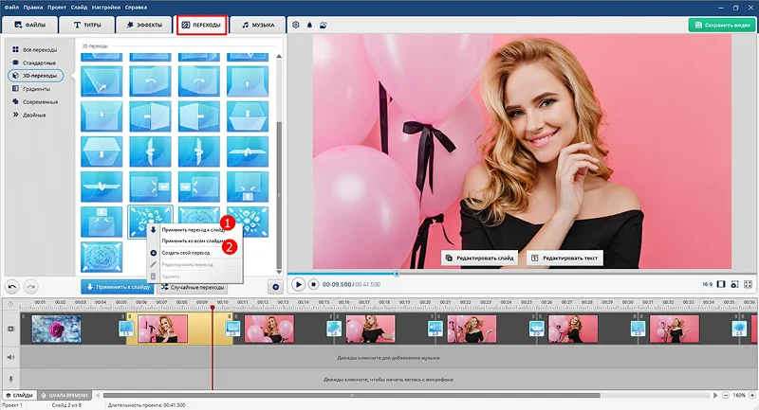The width and height of the screenshot is (759, 410).
Task: Select the last rose texture transition thumbnail
Action: point(102,258)
